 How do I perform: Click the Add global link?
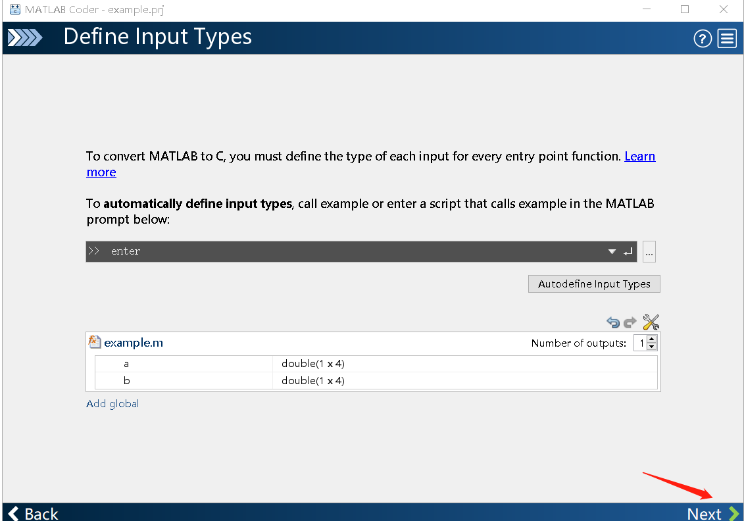tap(112, 403)
